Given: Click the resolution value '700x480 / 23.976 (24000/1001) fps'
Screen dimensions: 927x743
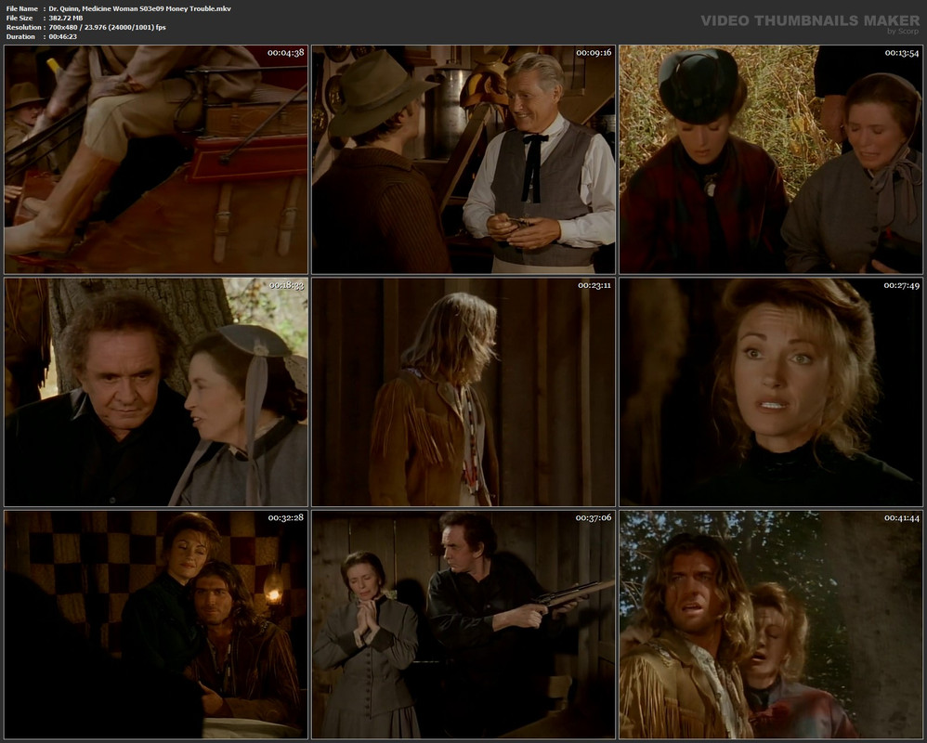Looking at the screenshot, I should (108, 27).
